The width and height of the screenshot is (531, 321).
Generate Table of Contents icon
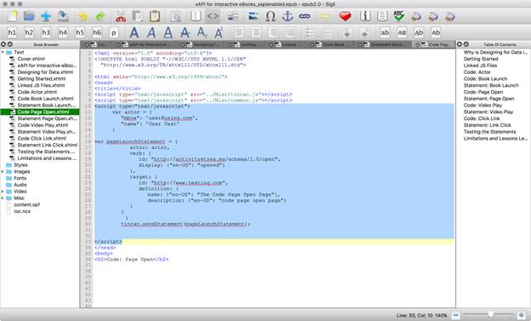(x=382, y=16)
